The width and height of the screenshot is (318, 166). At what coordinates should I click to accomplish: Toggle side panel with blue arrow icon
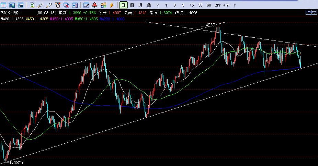75,5
